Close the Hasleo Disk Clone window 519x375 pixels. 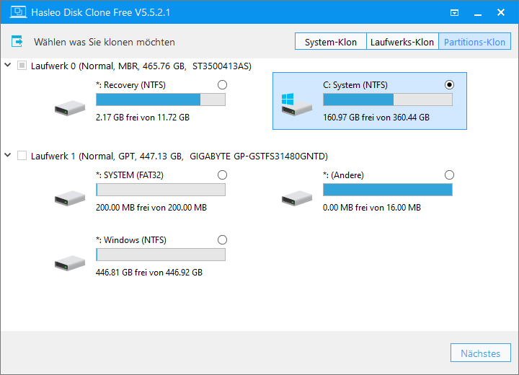click(501, 12)
